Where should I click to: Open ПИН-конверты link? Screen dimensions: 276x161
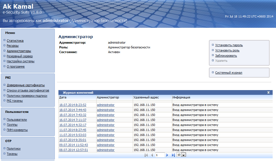pyautogui.click(x=17, y=130)
